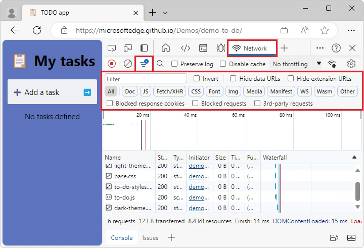This screenshot has width=364, height=248.
Task: Open the browser profile avatar
Action: click(x=12, y=13)
